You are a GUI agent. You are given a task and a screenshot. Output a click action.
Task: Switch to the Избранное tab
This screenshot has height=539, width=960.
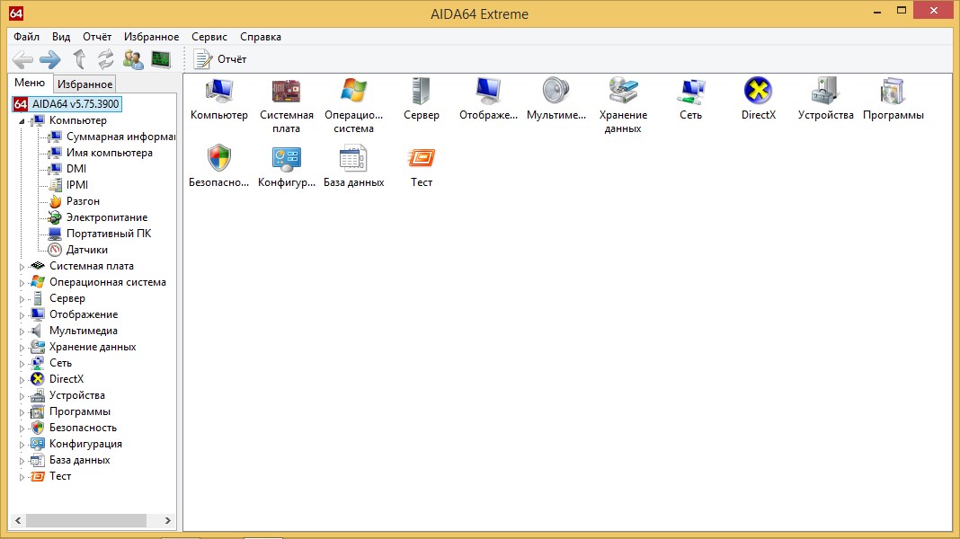84,84
